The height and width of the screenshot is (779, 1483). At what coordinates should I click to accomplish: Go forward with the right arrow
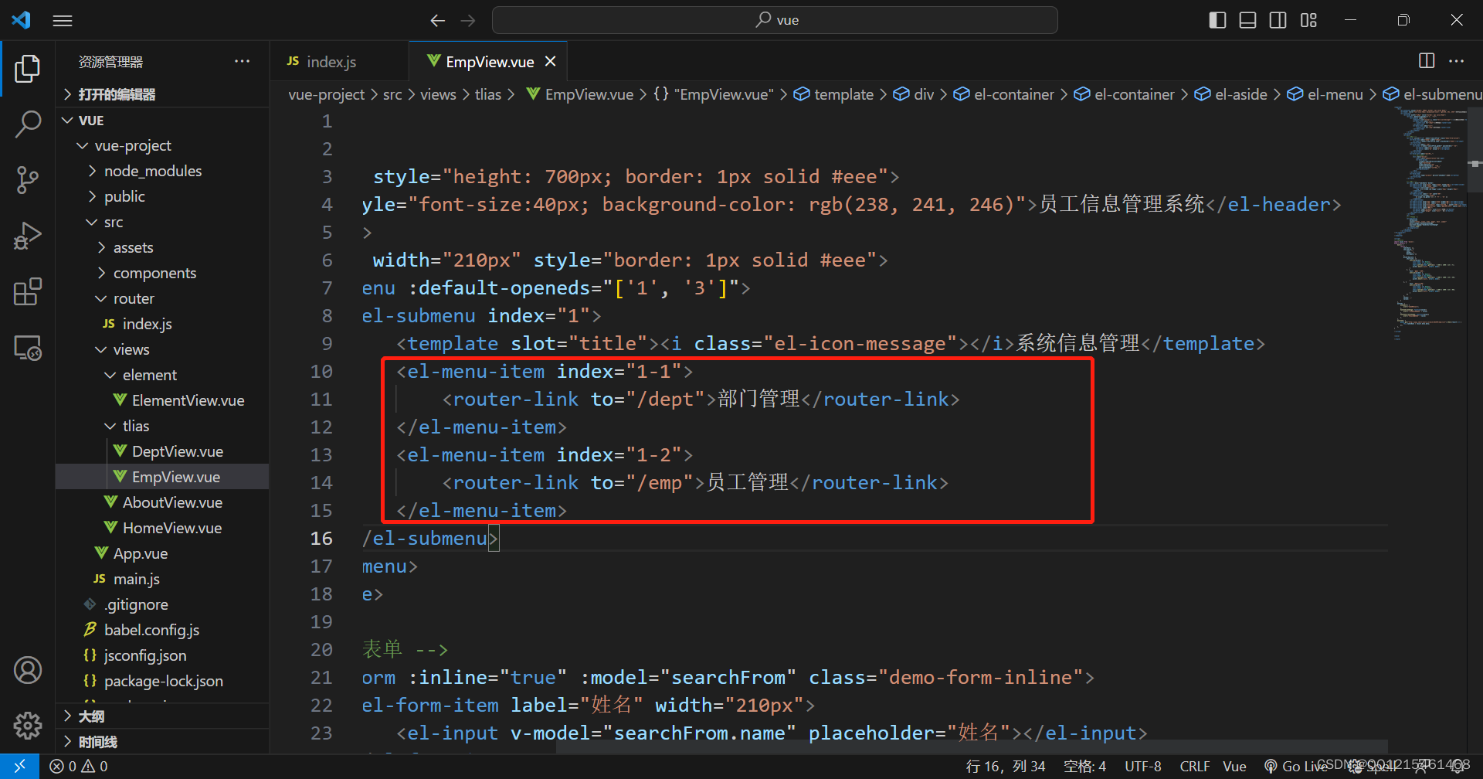[x=468, y=21]
